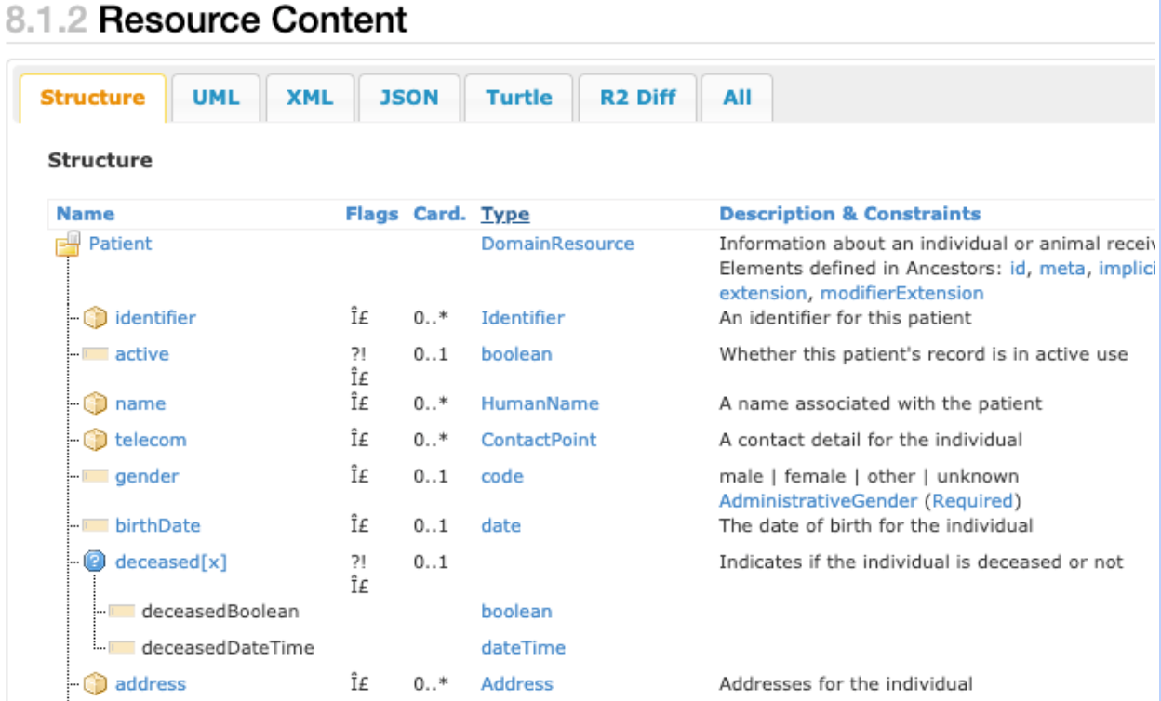This screenshot has width=1161, height=701.
Task: Open the telecom element link
Action: pyautogui.click(x=151, y=440)
